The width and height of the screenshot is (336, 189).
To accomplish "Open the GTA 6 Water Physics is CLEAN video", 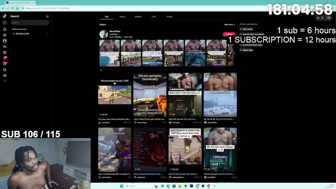I will [x=109, y=53].
